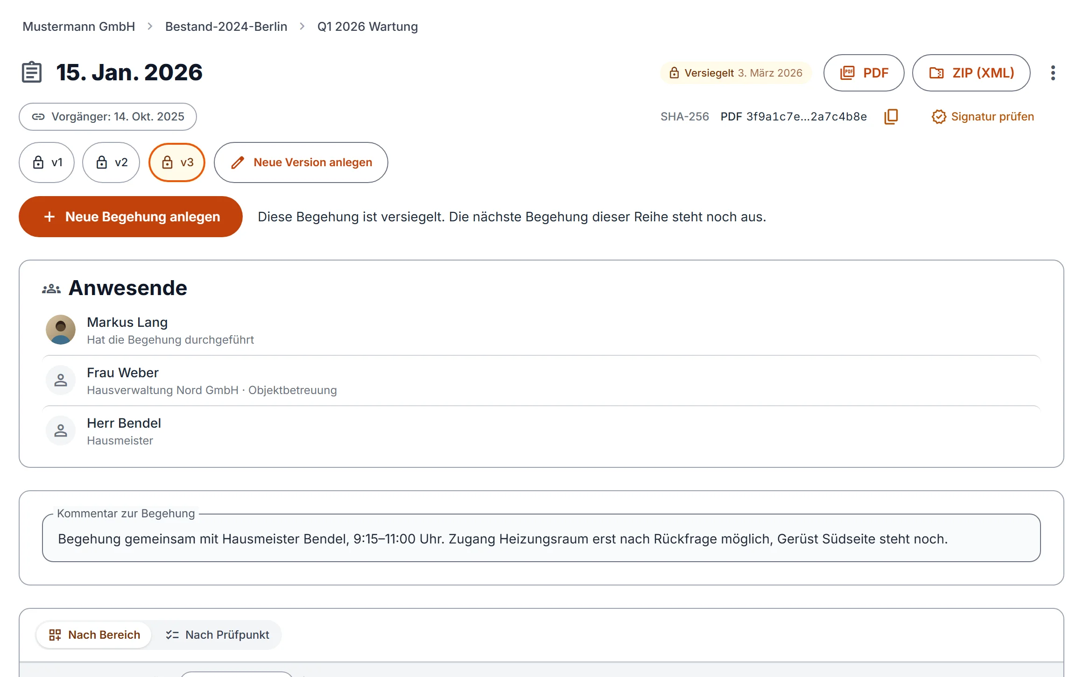The width and height of the screenshot is (1083, 677).
Task: Click the text Hausverwaltung Nord GmbH · Objektbetreuung
Action: coord(212,390)
